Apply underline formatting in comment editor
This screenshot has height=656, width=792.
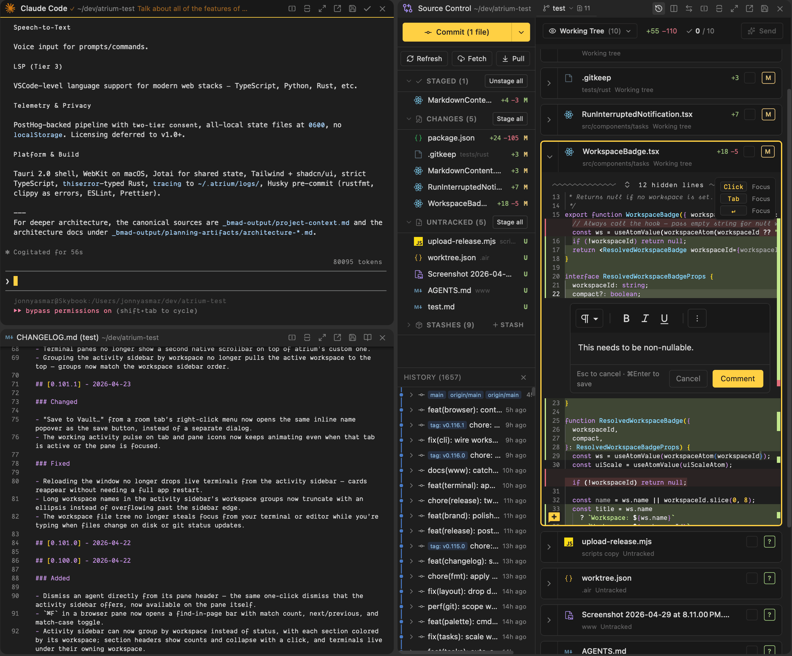pyautogui.click(x=664, y=318)
